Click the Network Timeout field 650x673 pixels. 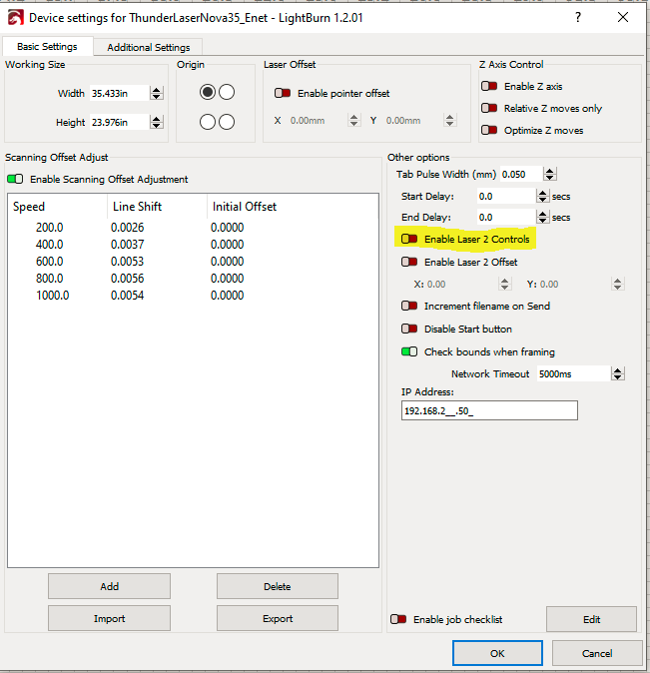coord(573,373)
